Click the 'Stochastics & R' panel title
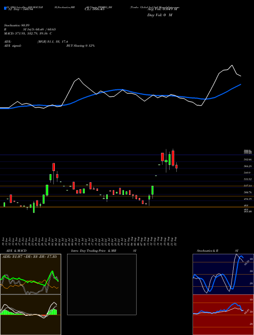 tap(207, 251)
